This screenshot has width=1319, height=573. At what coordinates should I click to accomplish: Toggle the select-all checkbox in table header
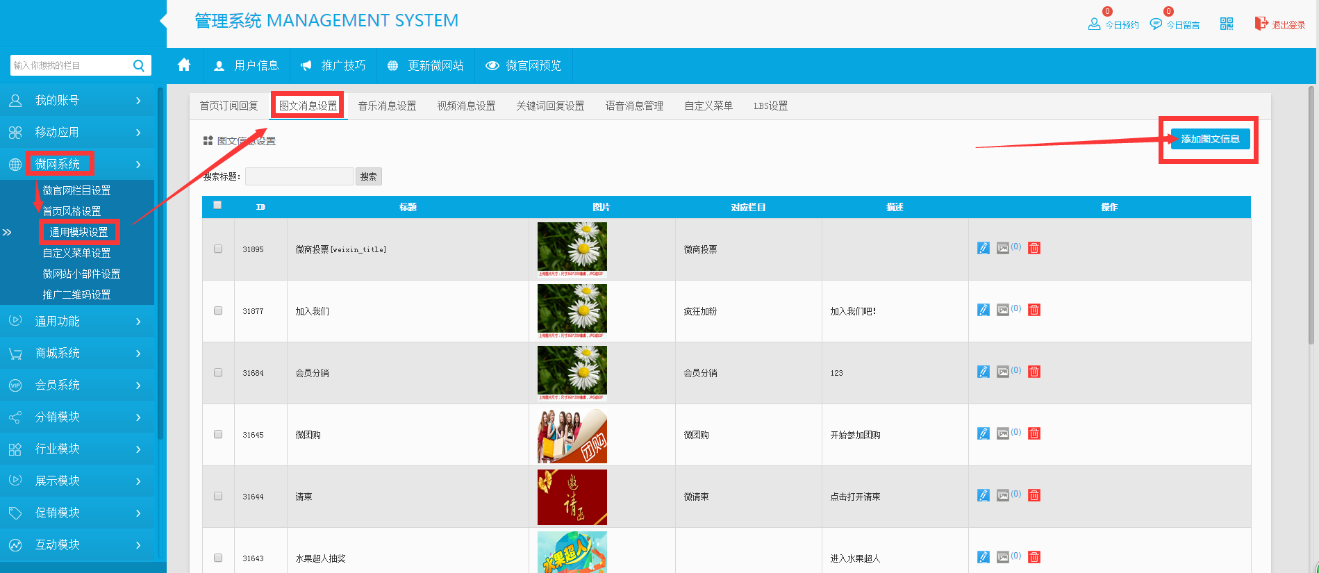pyautogui.click(x=217, y=205)
